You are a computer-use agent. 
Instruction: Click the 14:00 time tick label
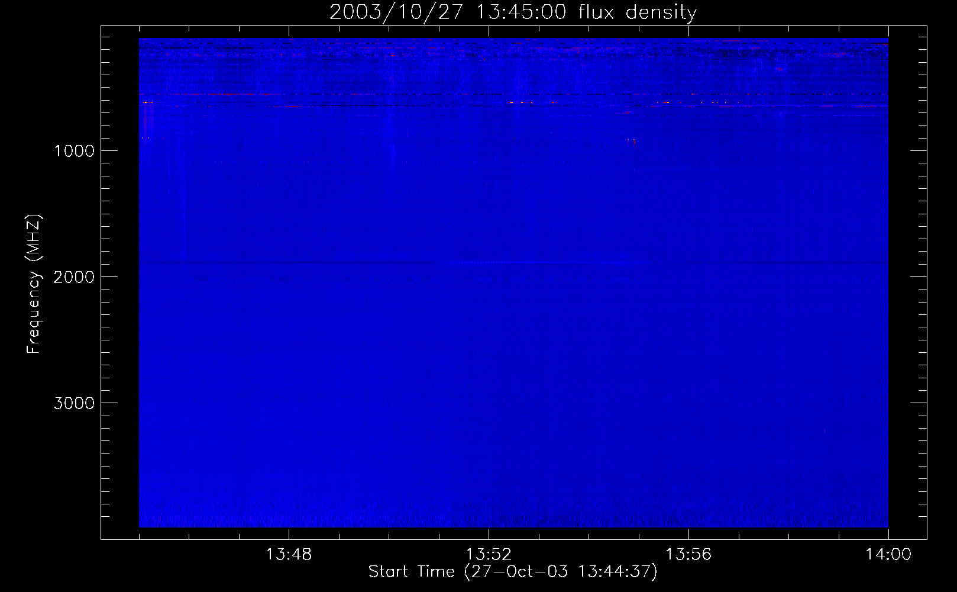[888, 555]
